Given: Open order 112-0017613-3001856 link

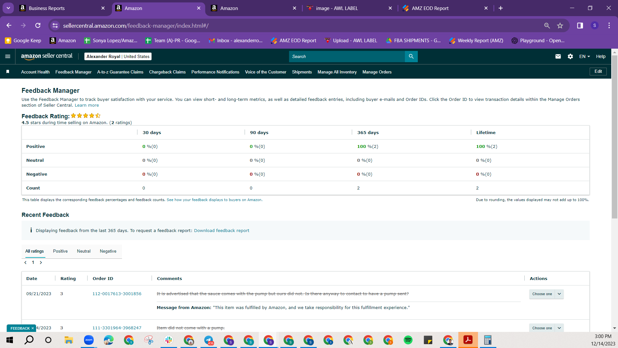Looking at the screenshot, I should coord(117,294).
